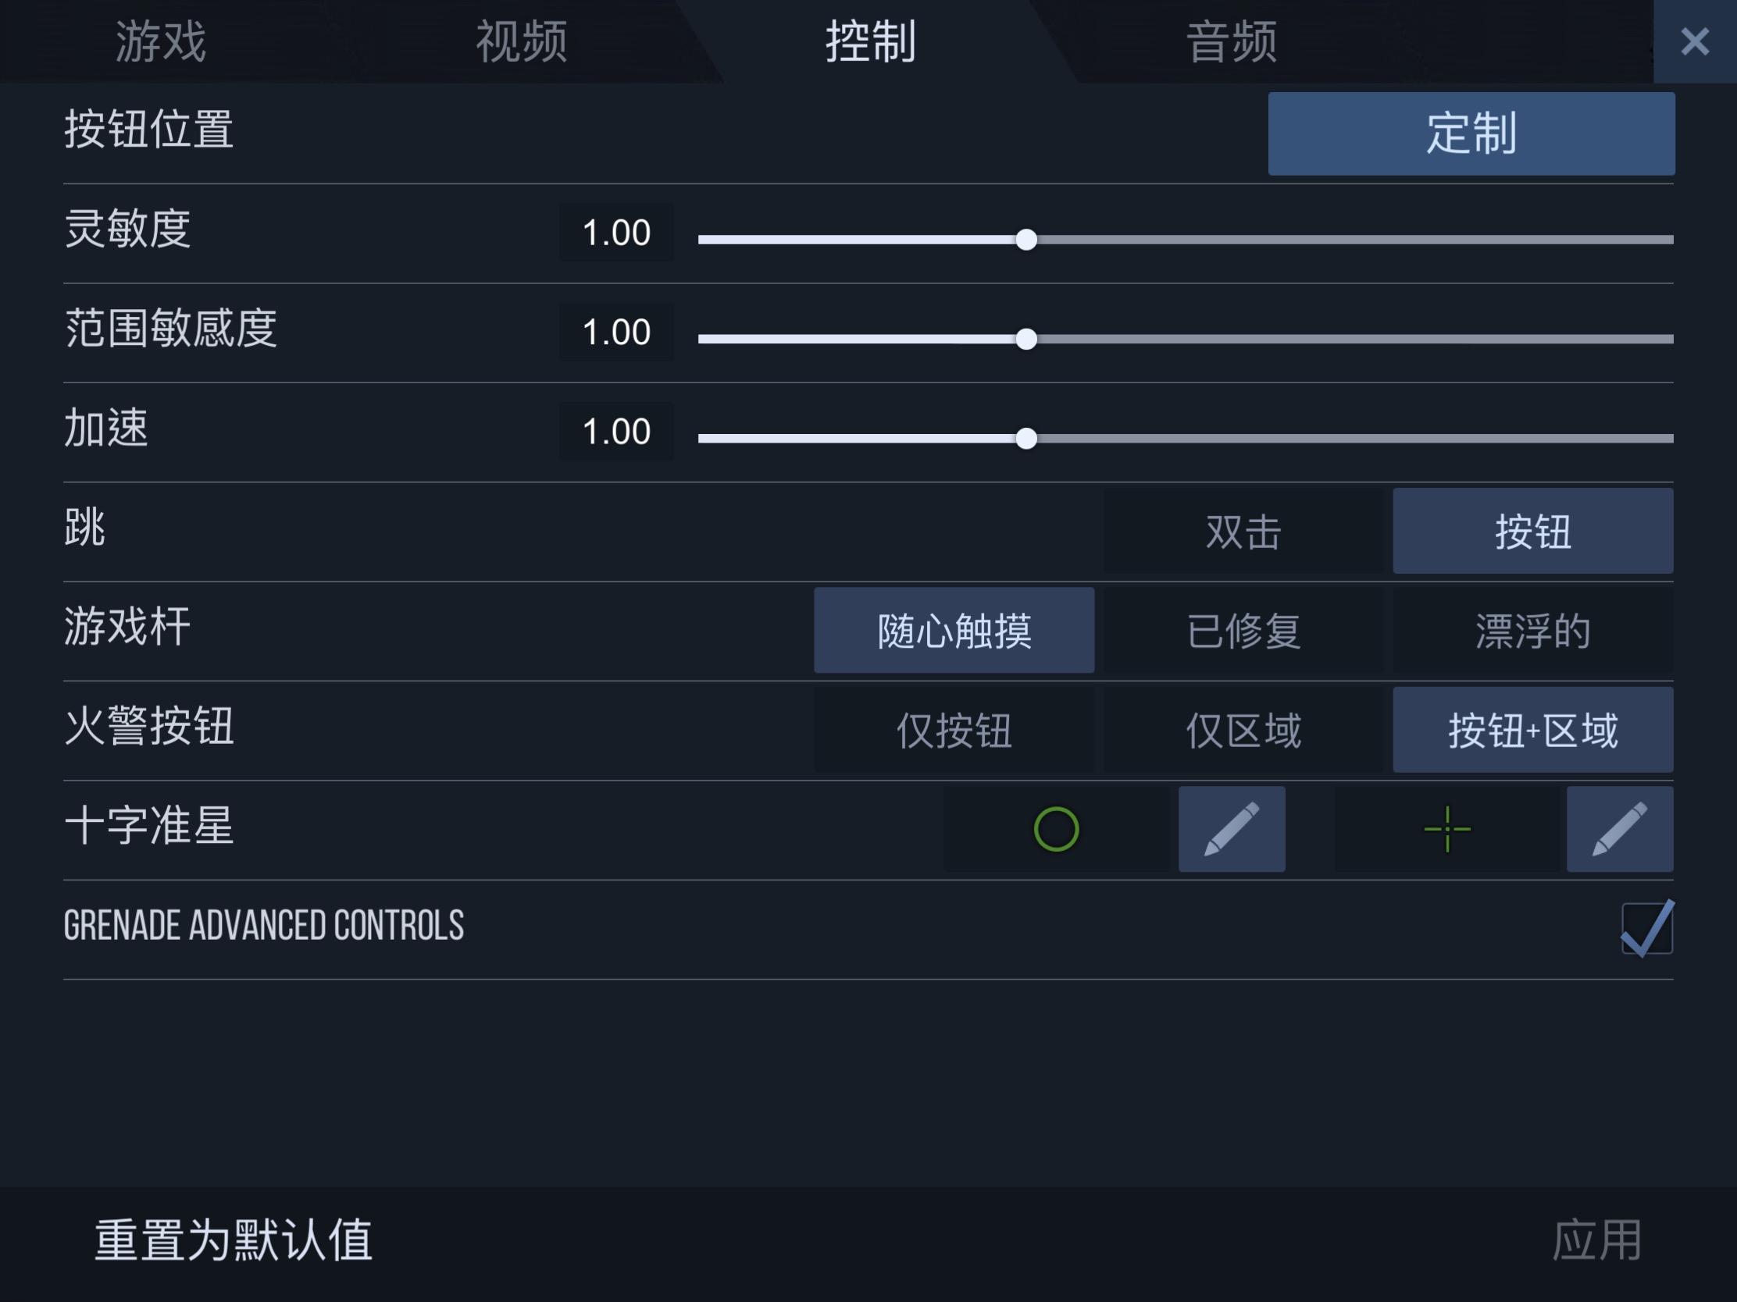Set jump mode to 按钮

1533,532
